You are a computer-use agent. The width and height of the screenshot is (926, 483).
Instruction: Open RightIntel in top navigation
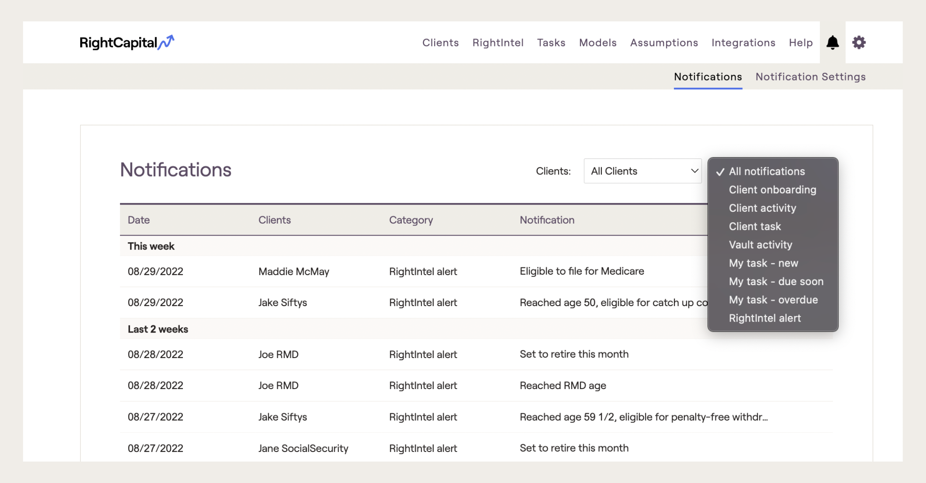click(498, 42)
